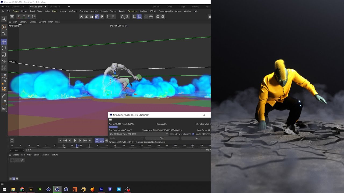This screenshot has width=344, height=193.
Task: Go to end of timeline
Action: pos(90,140)
